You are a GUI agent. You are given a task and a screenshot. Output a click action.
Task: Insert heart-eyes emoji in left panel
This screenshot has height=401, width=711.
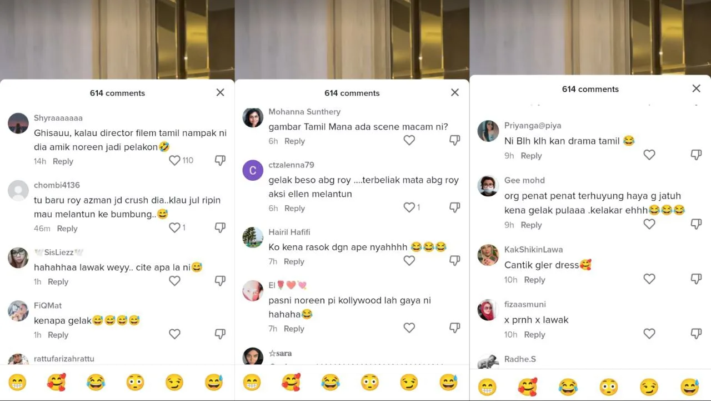point(57,382)
